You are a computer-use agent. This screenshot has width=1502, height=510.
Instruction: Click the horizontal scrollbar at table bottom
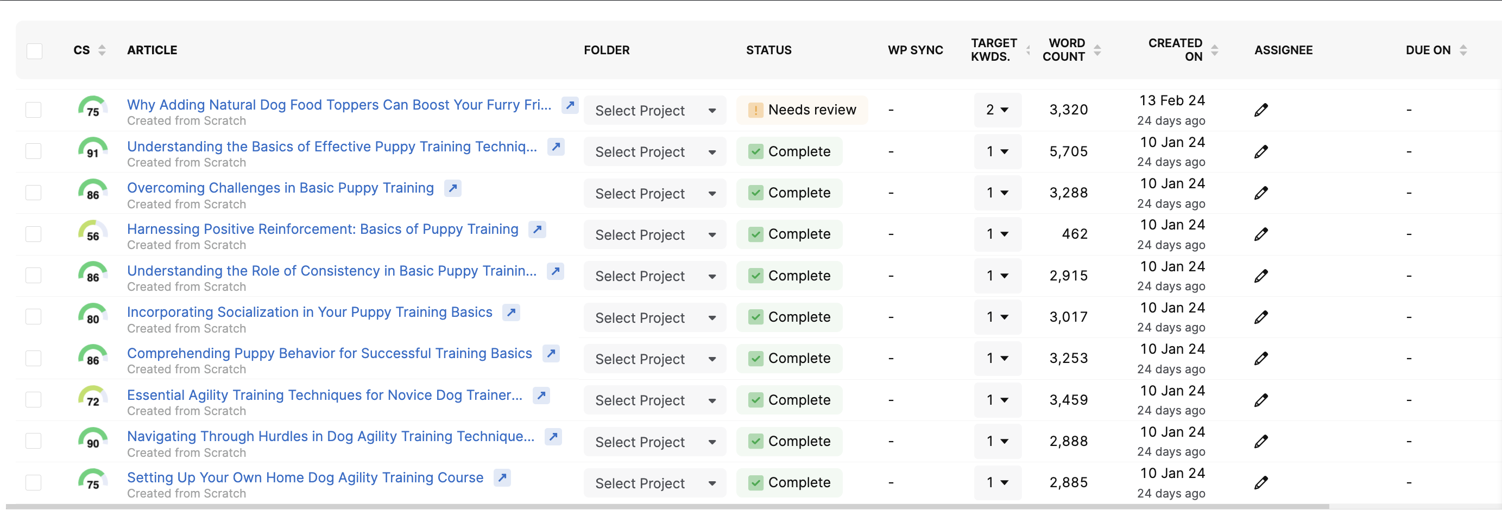pos(667,507)
